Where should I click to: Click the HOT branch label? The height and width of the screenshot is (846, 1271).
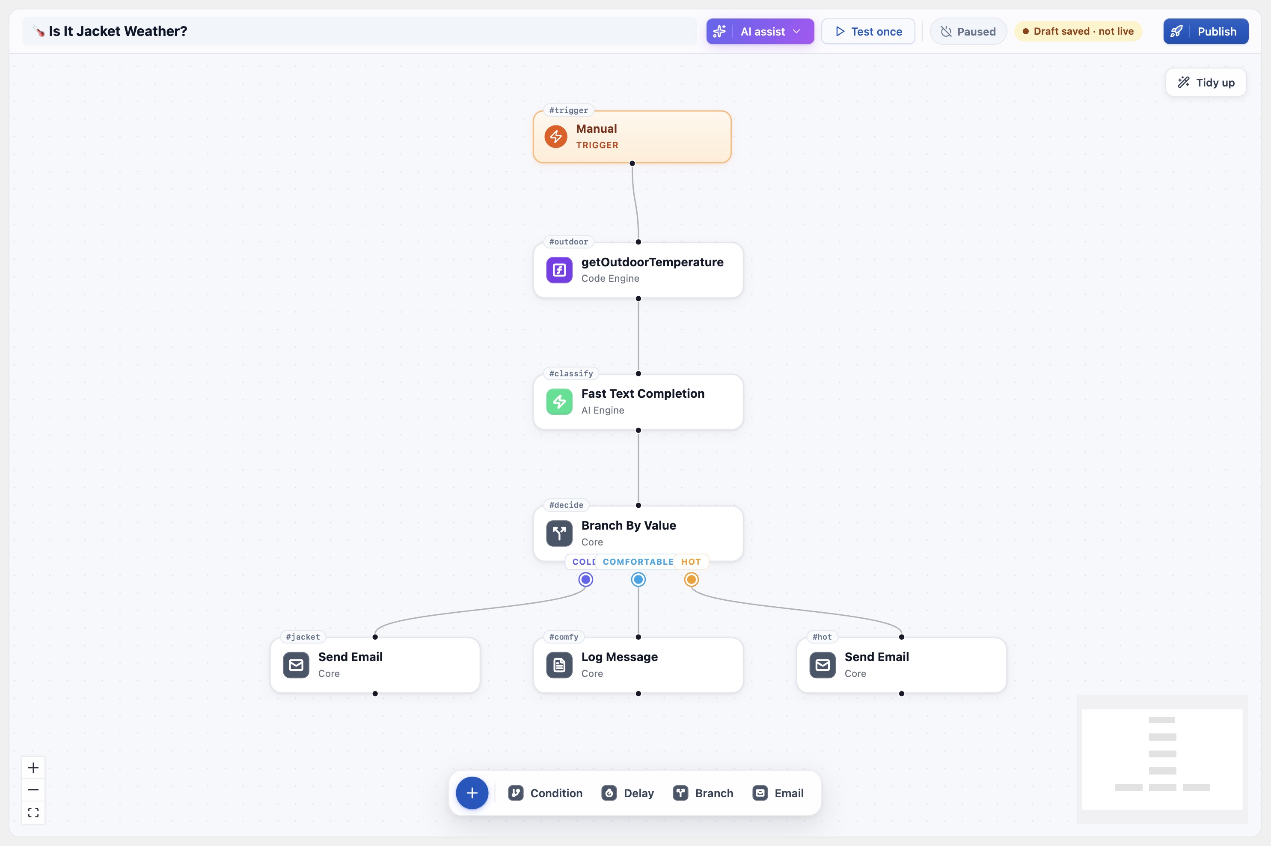[691, 562]
